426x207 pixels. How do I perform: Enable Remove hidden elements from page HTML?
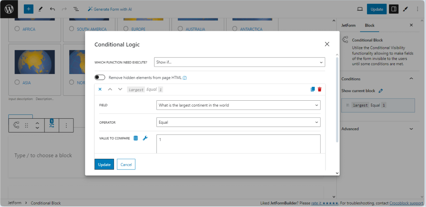click(x=100, y=77)
